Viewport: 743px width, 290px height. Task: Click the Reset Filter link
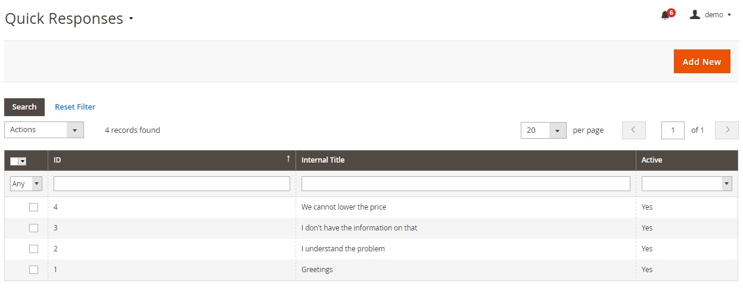click(x=75, y=107)
